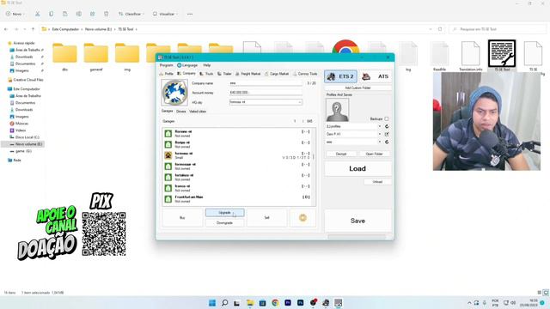Viewport: 550px width, 309px height.
Task: Click the Explorer up-directory arrow
Action: (x=33, y=29)
